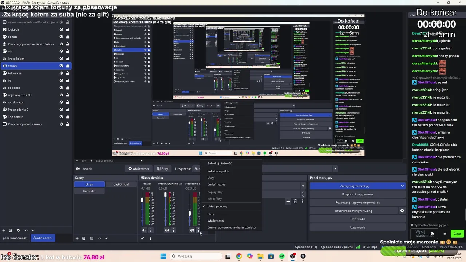This screenshot has height=262, width=466.
Task: Toggle the lock on the top donator source
Action: [68, 102]
